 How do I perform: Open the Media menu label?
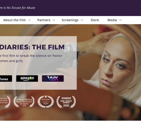(112, 20)
